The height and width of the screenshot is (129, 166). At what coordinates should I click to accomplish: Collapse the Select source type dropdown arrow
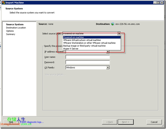(x=119, y=34)
